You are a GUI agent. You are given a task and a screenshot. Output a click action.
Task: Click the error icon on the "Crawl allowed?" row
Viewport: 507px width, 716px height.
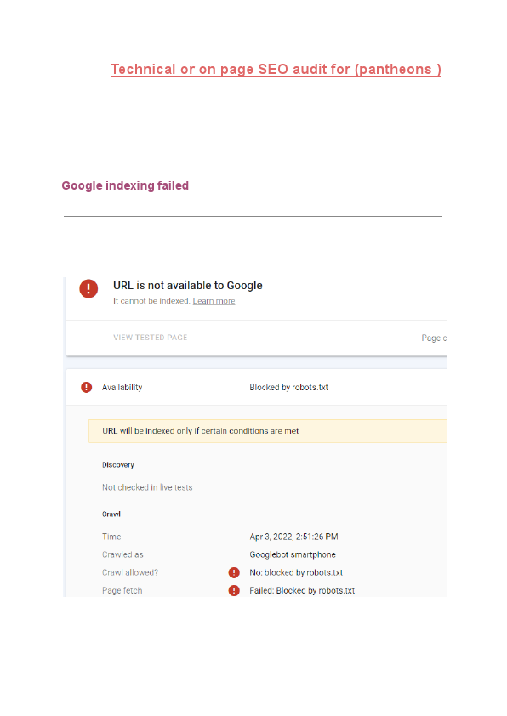(x=234, y=572)
